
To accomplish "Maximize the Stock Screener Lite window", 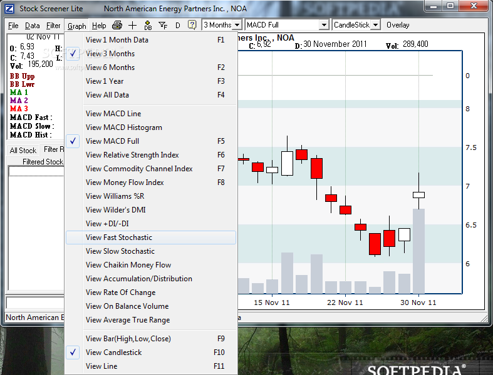I will [450, 6].
